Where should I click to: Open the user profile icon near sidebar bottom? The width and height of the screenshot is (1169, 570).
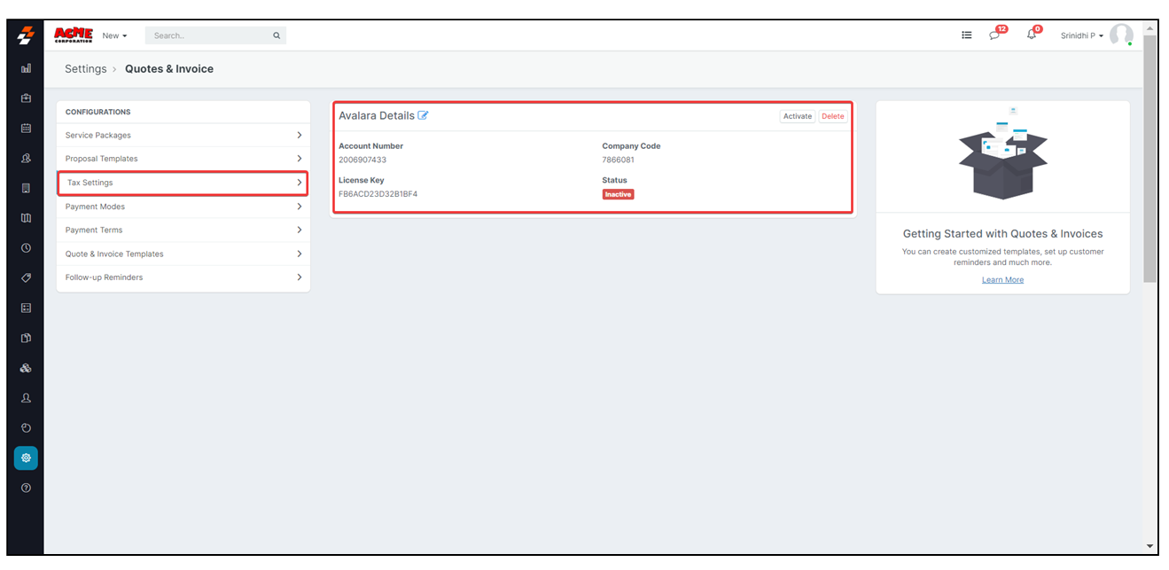[26, 398]
